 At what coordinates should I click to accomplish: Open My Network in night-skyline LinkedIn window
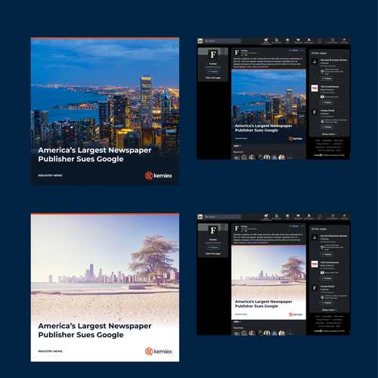tap(277, 41)
